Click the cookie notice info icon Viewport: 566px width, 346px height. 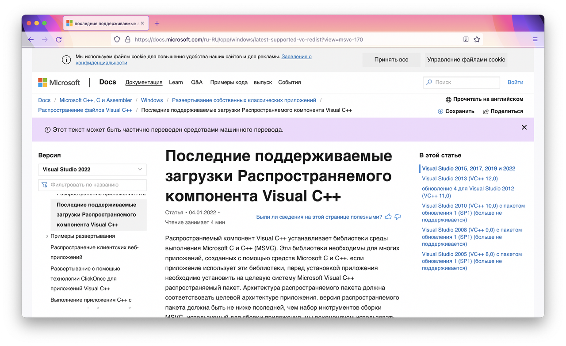[x=66, y=60]
